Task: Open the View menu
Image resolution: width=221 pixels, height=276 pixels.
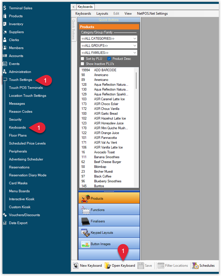Action: (x=128, y=14)
